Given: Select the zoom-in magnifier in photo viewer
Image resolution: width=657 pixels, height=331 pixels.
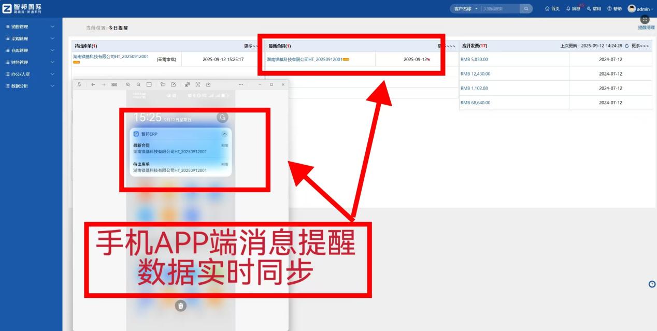Looking at the screenshot, I should (128, 84).
